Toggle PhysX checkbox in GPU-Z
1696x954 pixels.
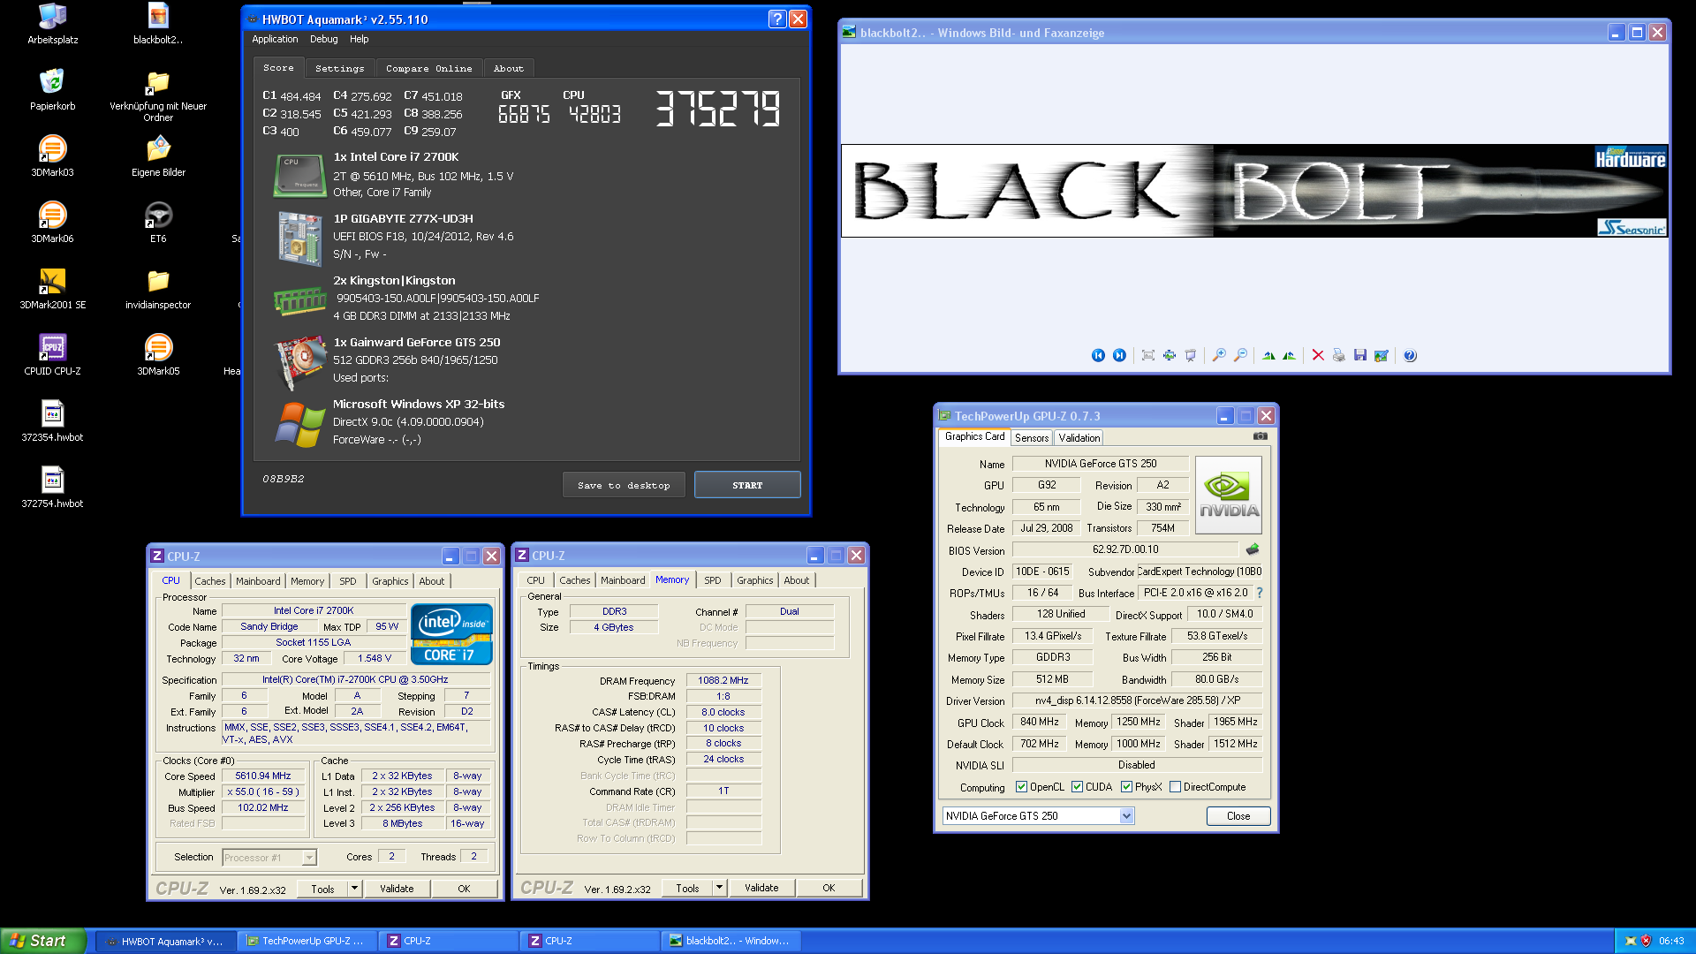click(1126, 787)
